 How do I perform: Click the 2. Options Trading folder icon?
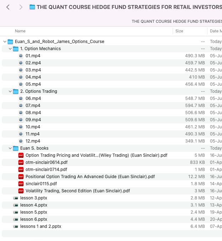click(16, 91)
